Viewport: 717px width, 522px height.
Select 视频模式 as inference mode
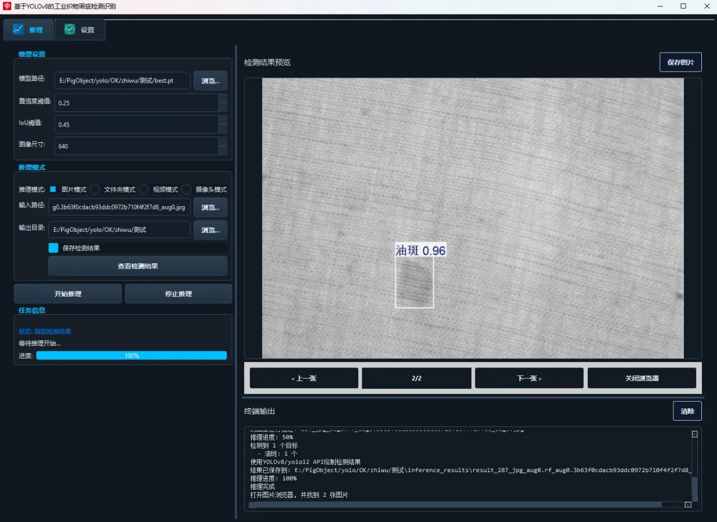point(144,189)
